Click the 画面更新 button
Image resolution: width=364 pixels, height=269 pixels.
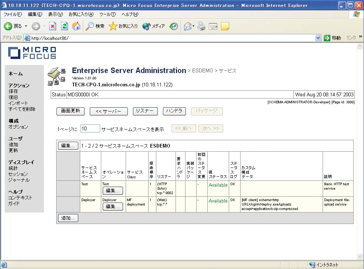(x=71, y=111)
